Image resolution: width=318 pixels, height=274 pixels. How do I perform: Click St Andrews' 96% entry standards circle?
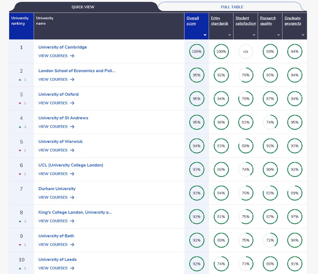point(221,122)
